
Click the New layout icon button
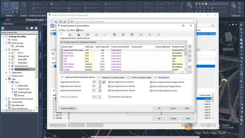click(62, 30)
